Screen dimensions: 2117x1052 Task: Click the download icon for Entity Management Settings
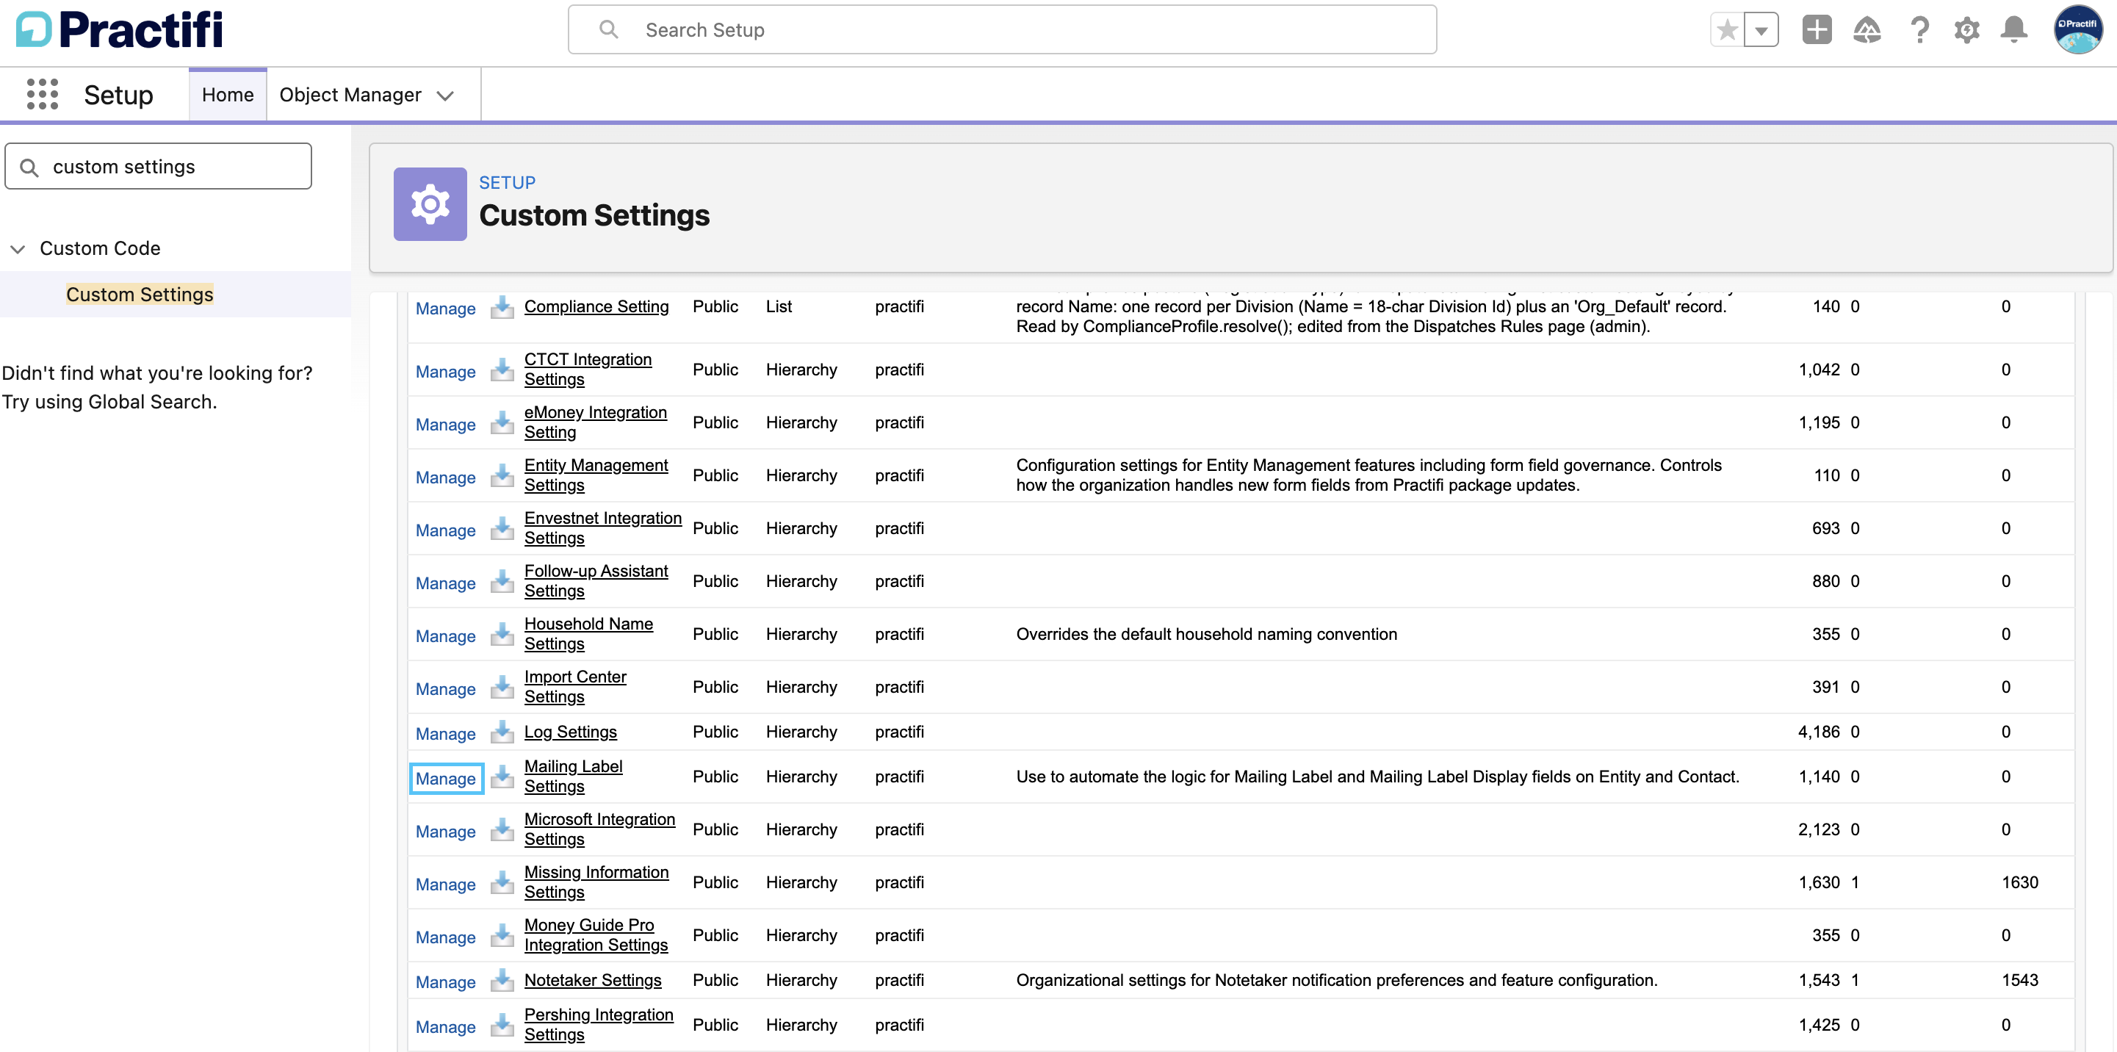(502, 477)
